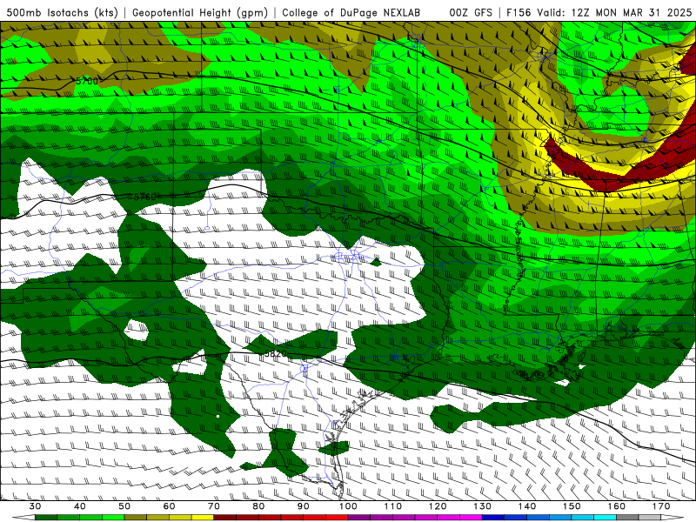Image resolution: width=696 pixels, height=522 pixels.
Task: Click the 90 knot legend value
Action: coord(303,506)
